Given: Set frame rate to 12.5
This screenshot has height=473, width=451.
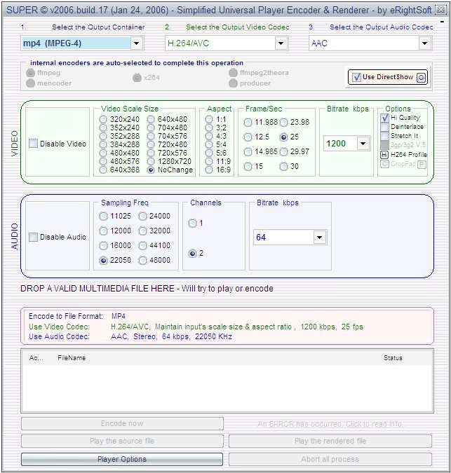Looking at the screenshot, I should [x=248, y=137].
